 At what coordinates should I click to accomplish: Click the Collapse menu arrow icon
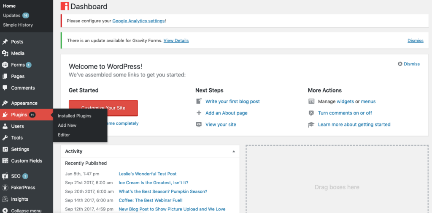[5, 210]
